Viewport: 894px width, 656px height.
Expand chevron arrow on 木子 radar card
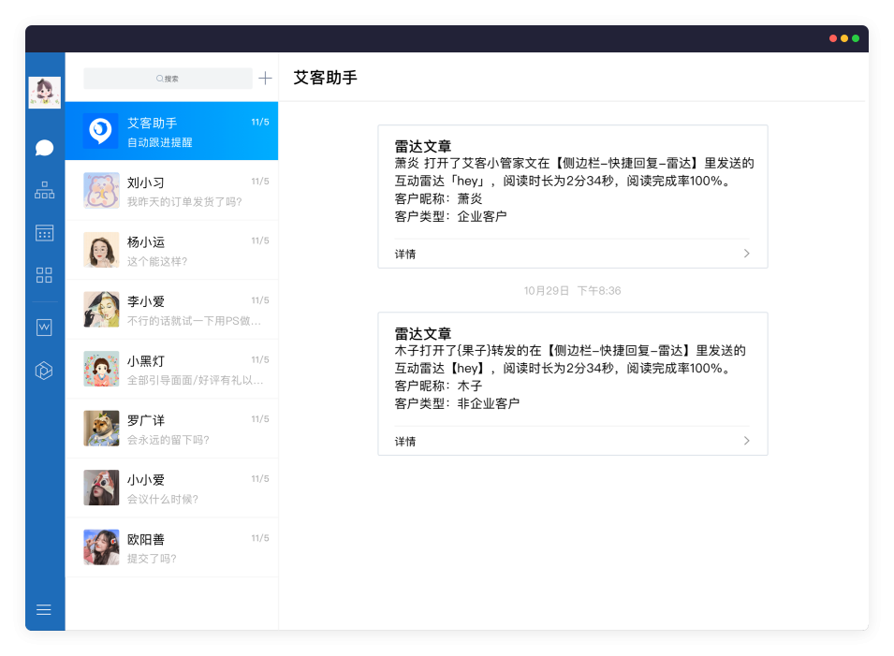(x=746, y=441)
